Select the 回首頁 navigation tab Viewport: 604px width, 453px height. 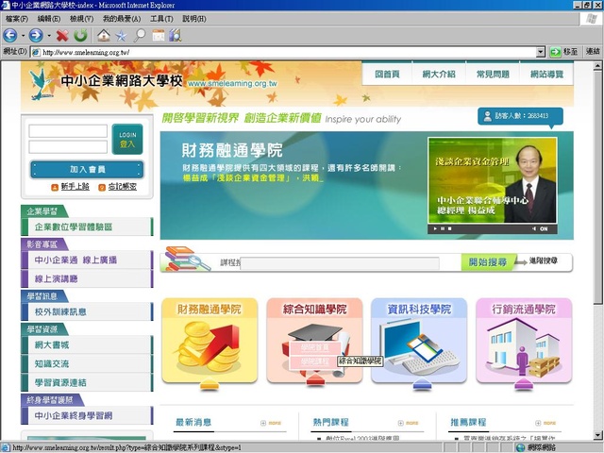(x=387, y=74)
